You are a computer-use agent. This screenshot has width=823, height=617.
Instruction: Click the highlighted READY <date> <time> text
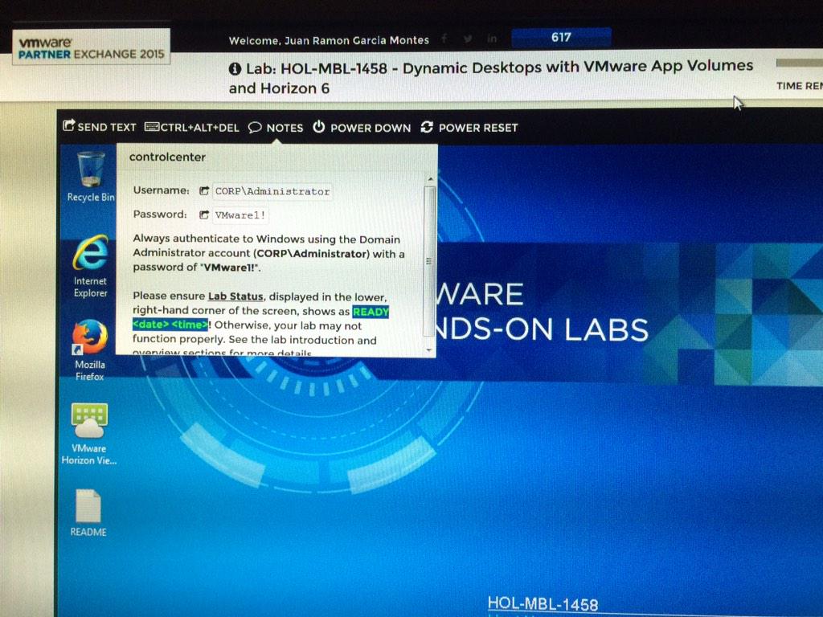pyautogui.click(x=261, y=318)
